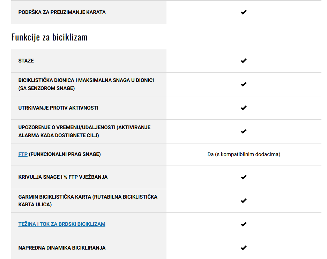Click Garmin biciklistička karta label
The height and width of the screenshot is (259, 327).
tap(88, 201)
